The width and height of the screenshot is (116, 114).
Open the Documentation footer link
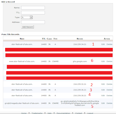click(63, 113)
